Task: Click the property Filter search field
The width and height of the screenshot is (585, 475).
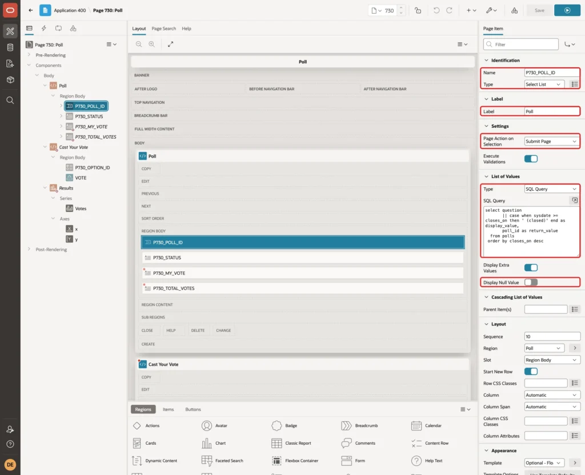Action: [521, 45]
